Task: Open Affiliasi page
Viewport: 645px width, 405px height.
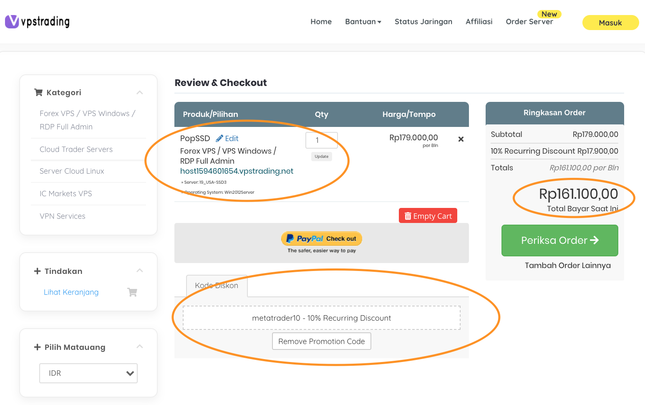Action: pos(479,22)
